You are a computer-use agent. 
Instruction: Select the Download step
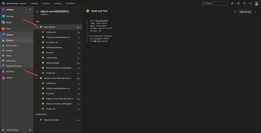click(58, 94)
